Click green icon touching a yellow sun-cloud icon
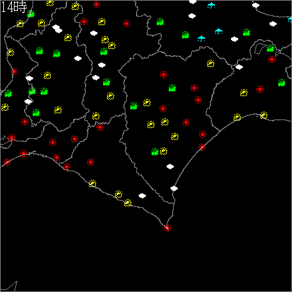The height and width of the screenshot is (292, 292). (155, 152)
